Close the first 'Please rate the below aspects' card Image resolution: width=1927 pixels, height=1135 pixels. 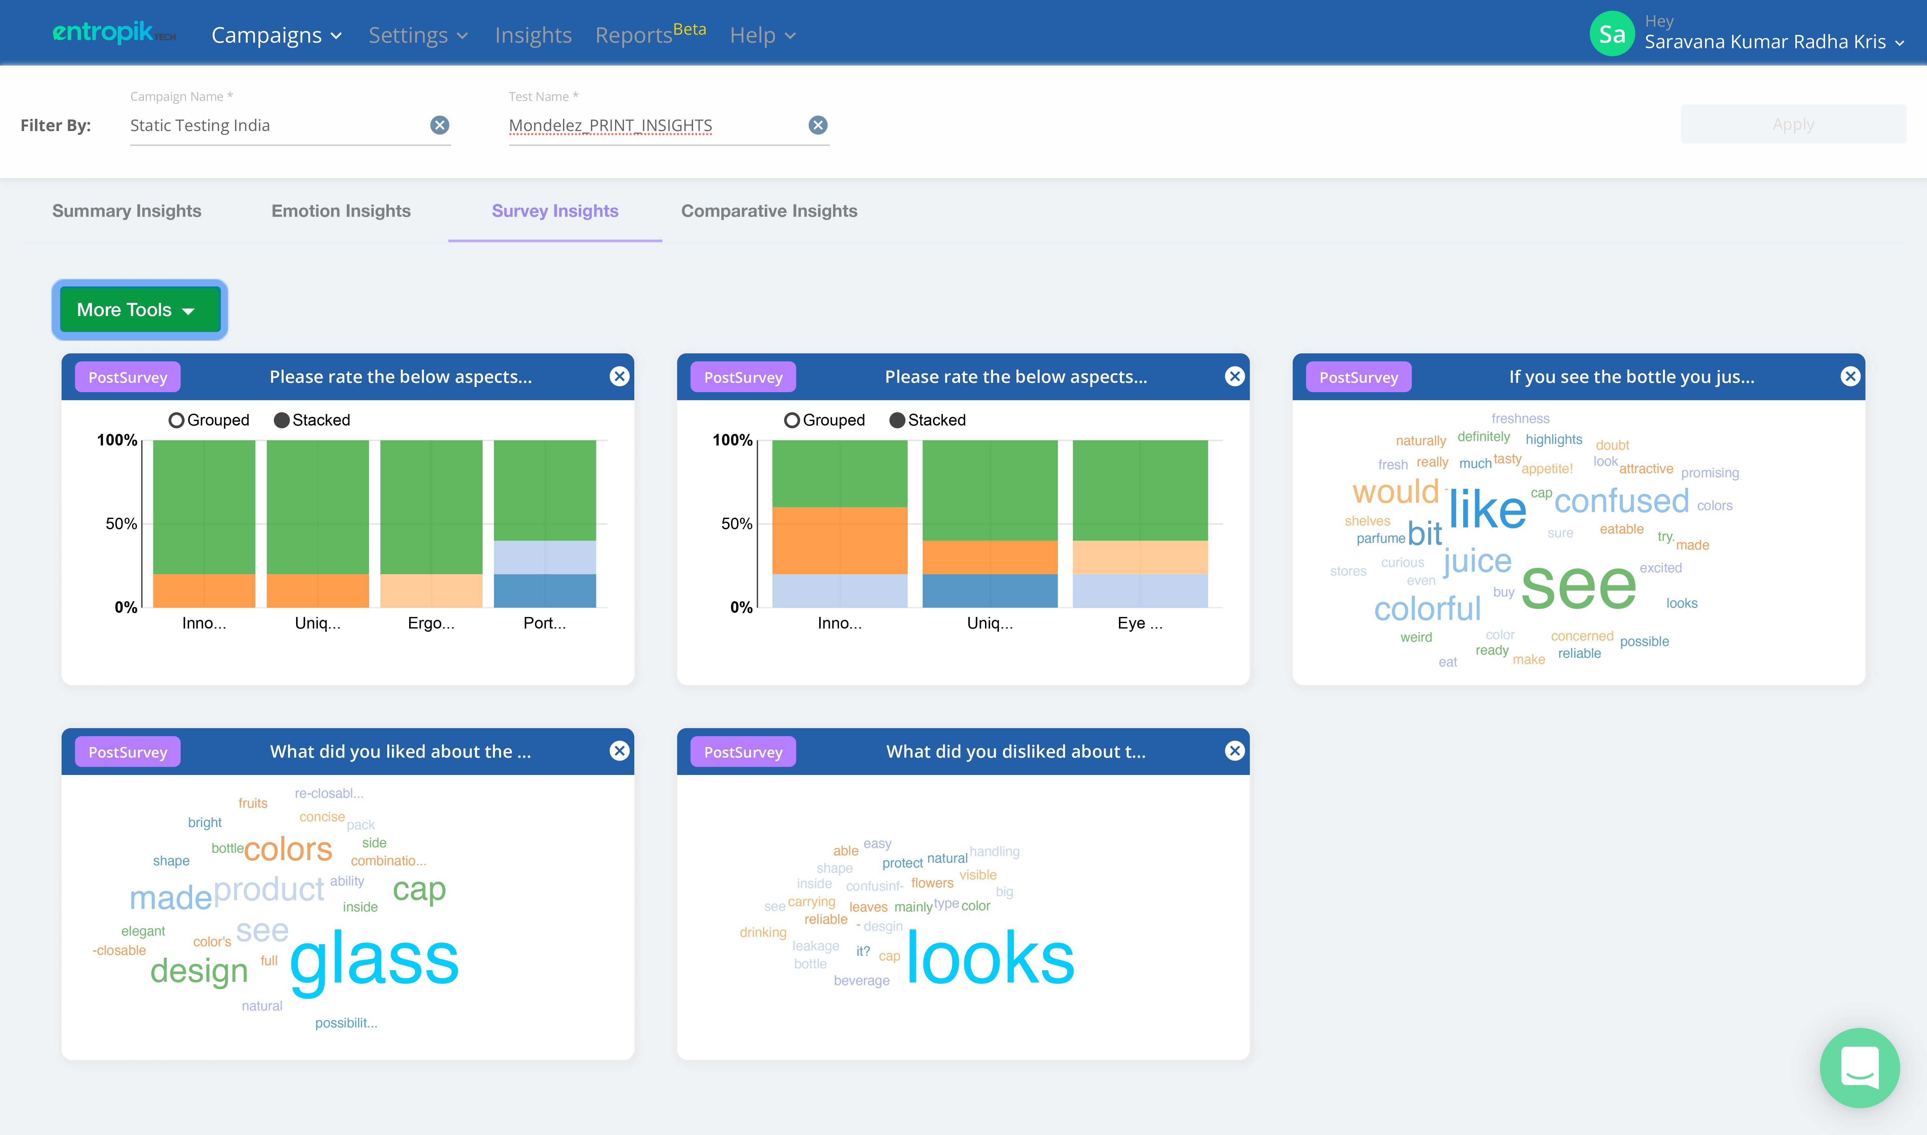tap(620, 376)
